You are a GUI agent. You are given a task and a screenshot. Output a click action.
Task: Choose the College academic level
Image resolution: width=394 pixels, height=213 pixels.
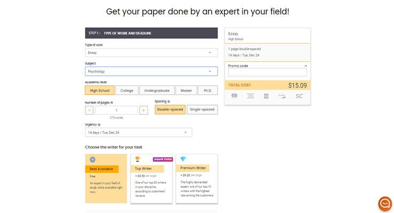tap(127, 91)
